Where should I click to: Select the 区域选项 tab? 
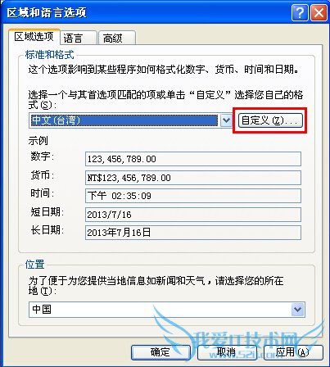34,37
